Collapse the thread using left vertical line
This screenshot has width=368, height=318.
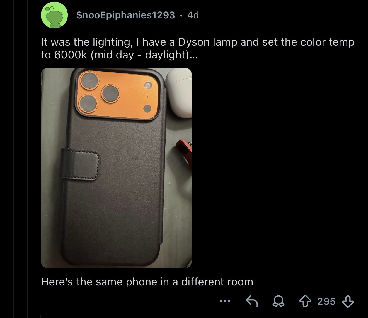coord(14,159)
